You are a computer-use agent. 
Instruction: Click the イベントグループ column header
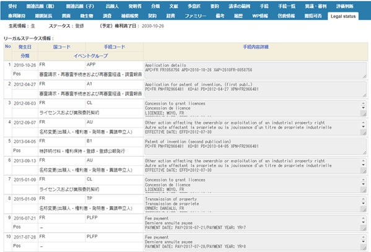point(90,56)
